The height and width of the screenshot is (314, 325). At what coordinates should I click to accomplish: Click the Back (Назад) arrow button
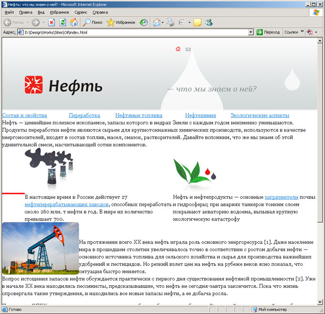coord(14,22)
